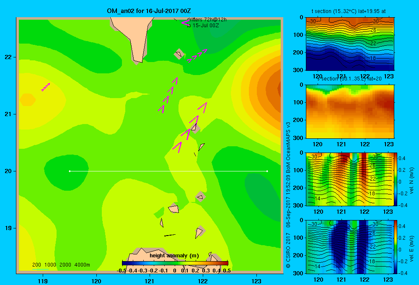This screenshot has width=419, height=285.
Task: Click the vertical 'CSIRO 2017 BoM OceanMAPS v3' credit text
Action: click(288, 195)
